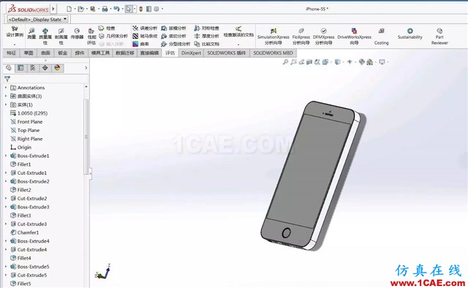Open the 设计算例 dropdown arrow
468x288 pixels.
tap(14, 44)
